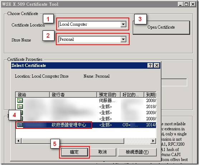This screenshot has height=165, width=199.
Task: Select the 政府憑證管理中心 issuer cell
Action: (x=69, y=125)
